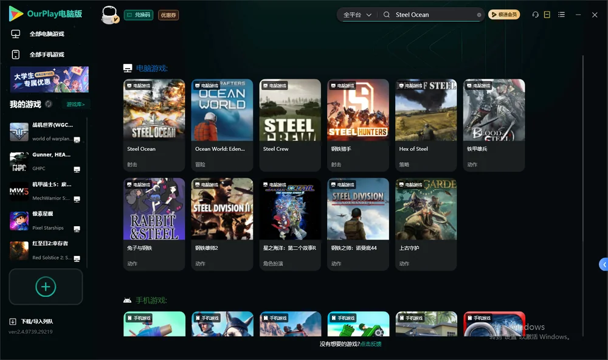Click the 极速会员 VIP membership button

(x=503, y=15)
